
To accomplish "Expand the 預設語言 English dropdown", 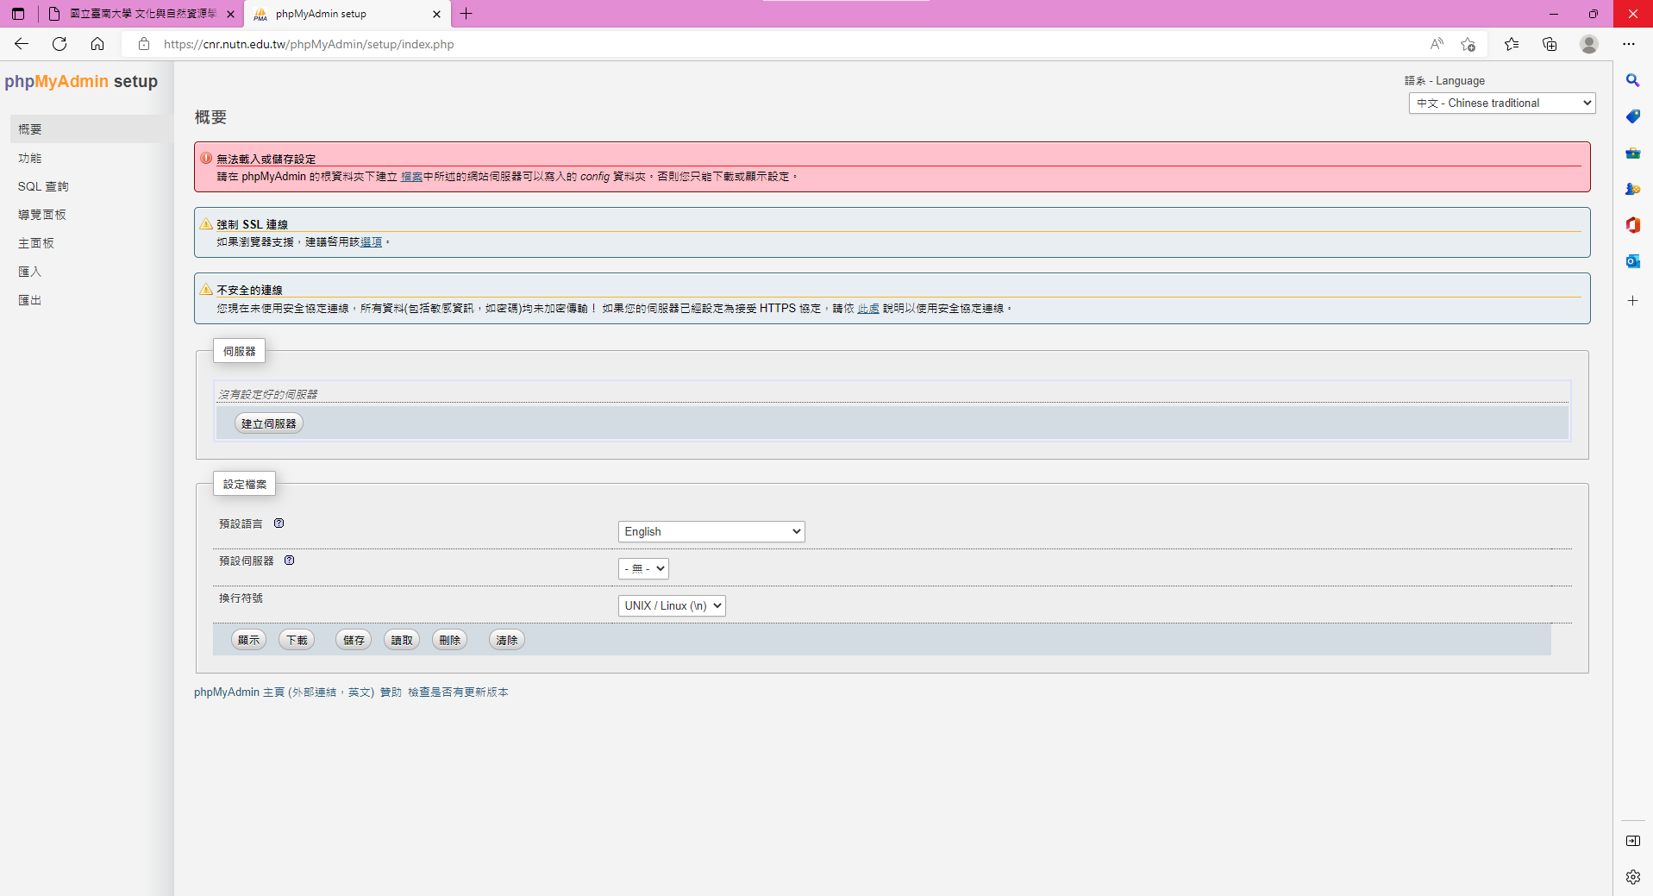I will tap(711, 531).
